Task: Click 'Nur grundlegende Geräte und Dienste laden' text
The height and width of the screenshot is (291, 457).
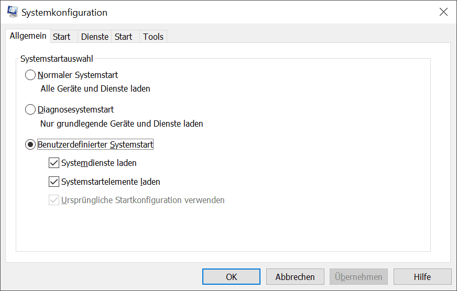Action: point(122,124)
